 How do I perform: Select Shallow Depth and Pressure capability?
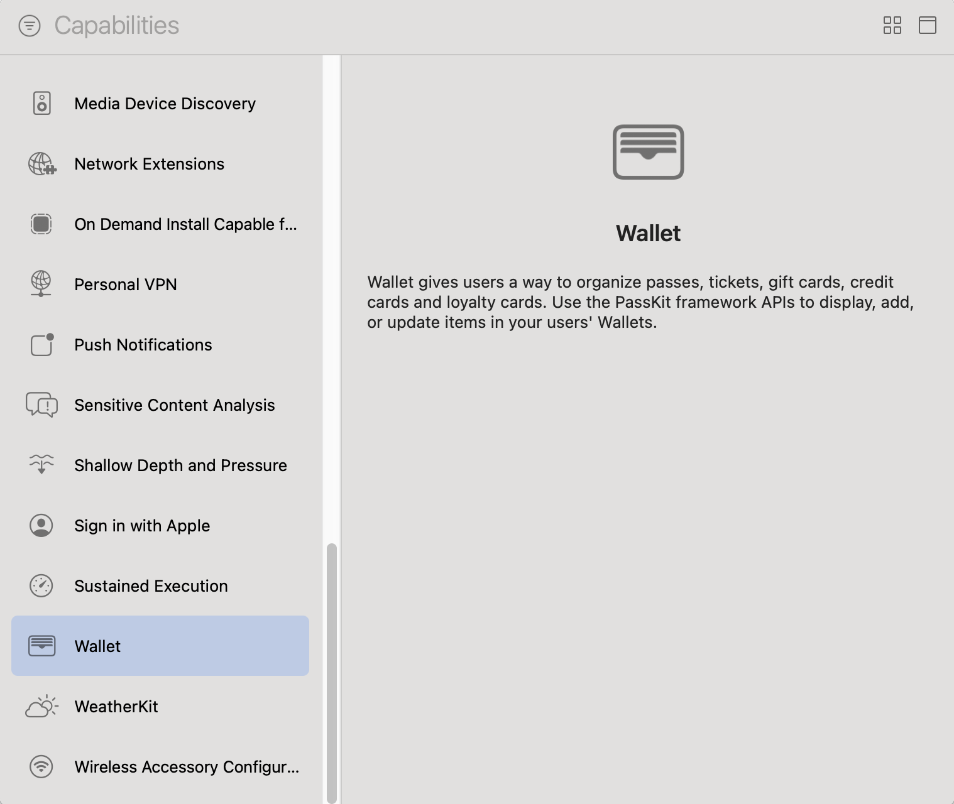tap(160, 465)
